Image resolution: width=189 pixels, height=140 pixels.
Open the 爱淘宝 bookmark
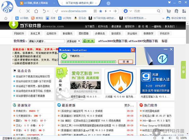coord(37,18)
